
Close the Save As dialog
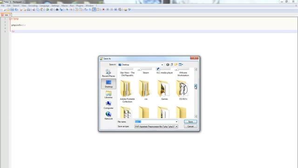194,58
